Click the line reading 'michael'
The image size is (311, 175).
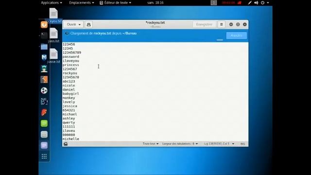(70, 114)
